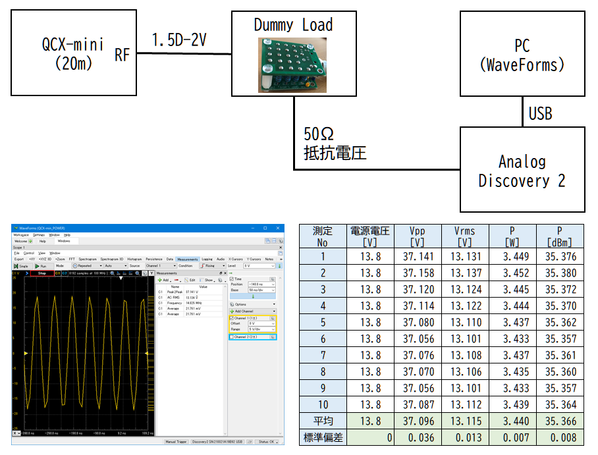Open the Source Channel 1 dropdown
The height and width of the screenshot is (455, 598).
[161, 266]
